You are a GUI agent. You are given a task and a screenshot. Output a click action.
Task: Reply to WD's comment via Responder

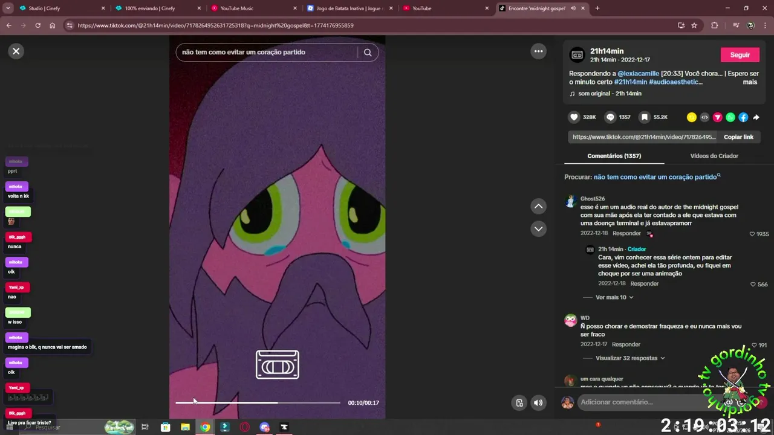[x=626, y=344]
